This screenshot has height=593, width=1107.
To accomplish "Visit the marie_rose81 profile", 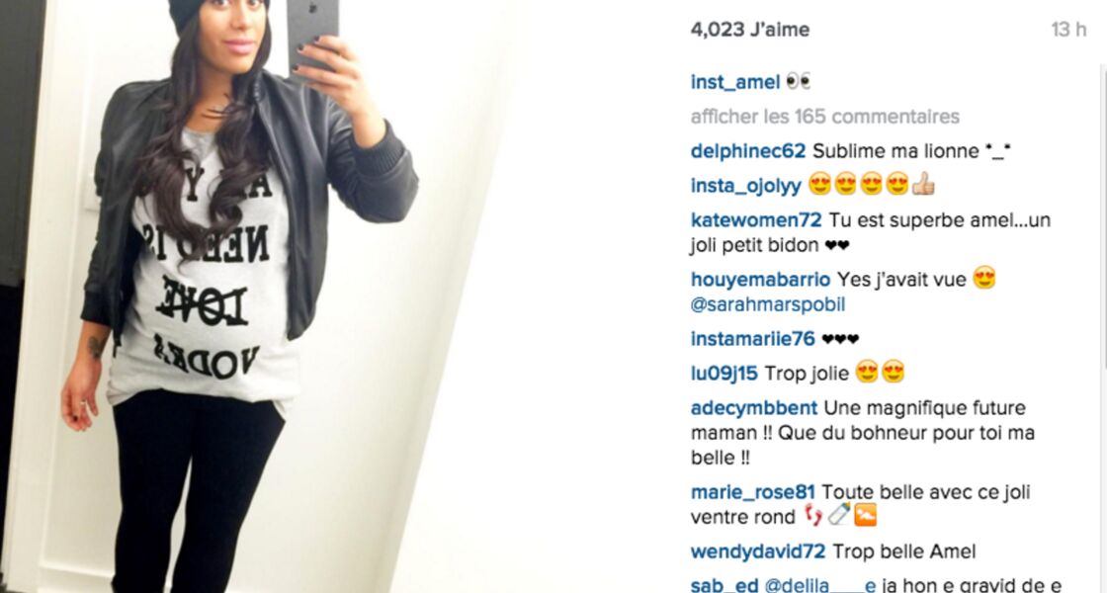I will click(752, 492).
